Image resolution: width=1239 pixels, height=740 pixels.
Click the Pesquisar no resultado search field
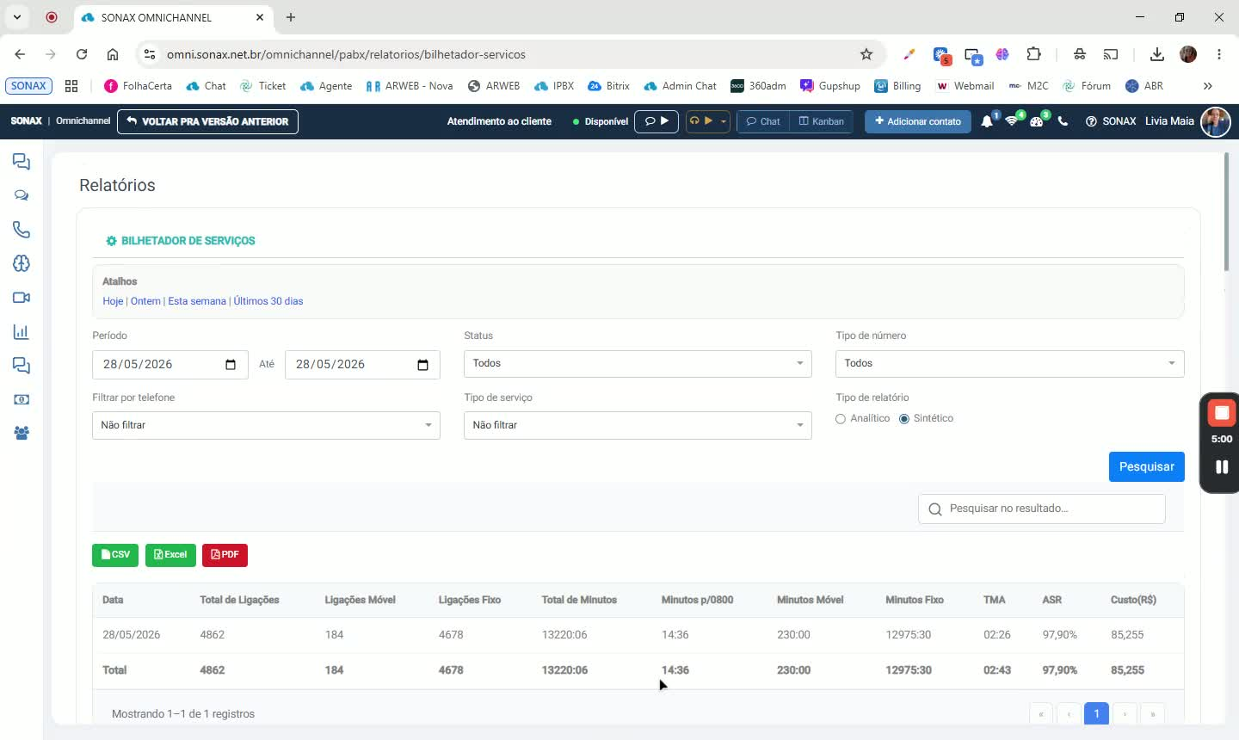click(1042, 509)
